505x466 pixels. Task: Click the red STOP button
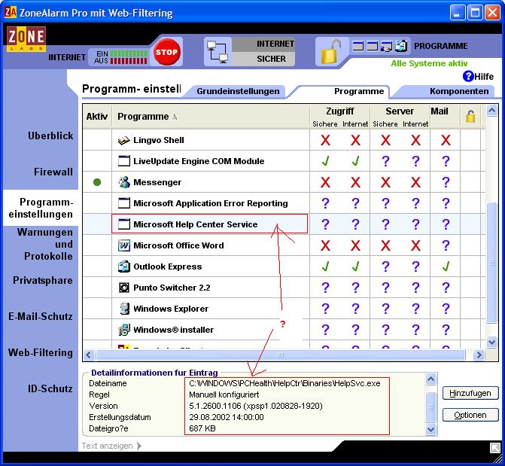(166, 52)
